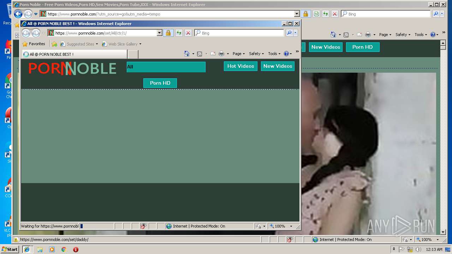
Task: Click the Add to Favorites Bar star icon
Action: (x=54, y=44)
